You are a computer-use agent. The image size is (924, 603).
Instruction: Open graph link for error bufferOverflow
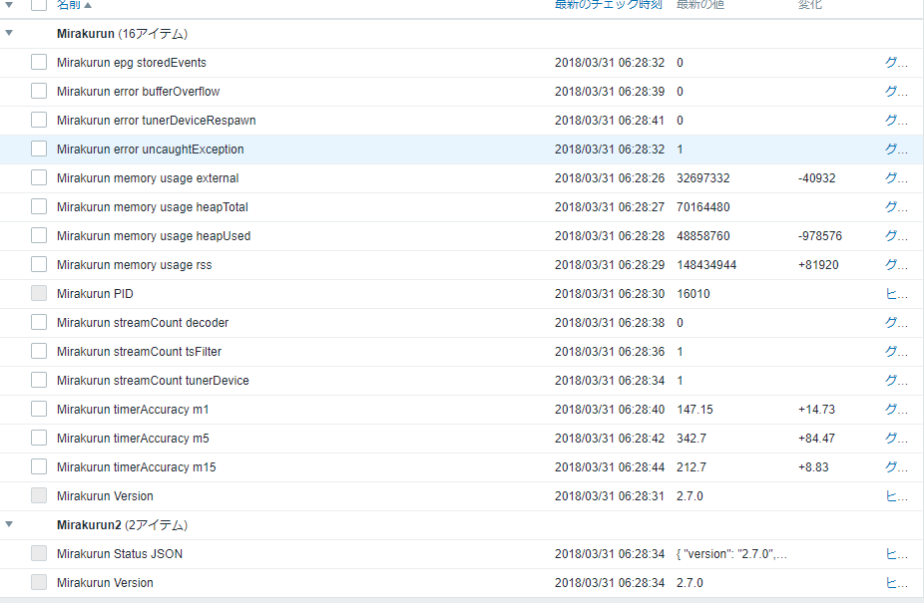point(896,92)
